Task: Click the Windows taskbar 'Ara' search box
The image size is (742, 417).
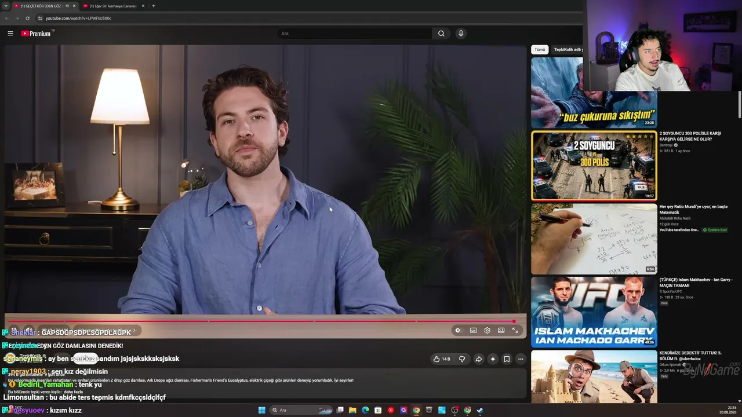Action: pyautogui.click(x=301, y=410)
